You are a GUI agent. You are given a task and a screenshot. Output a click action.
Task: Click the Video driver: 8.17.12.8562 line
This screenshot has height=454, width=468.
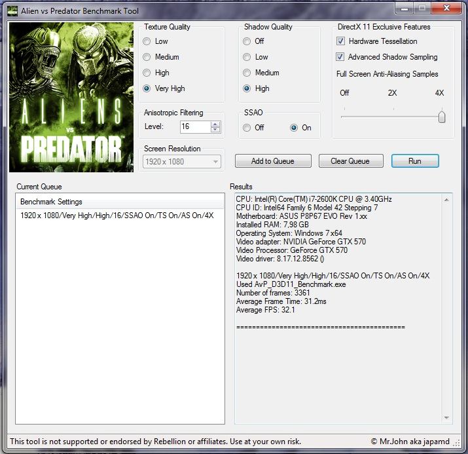[280, 259]
